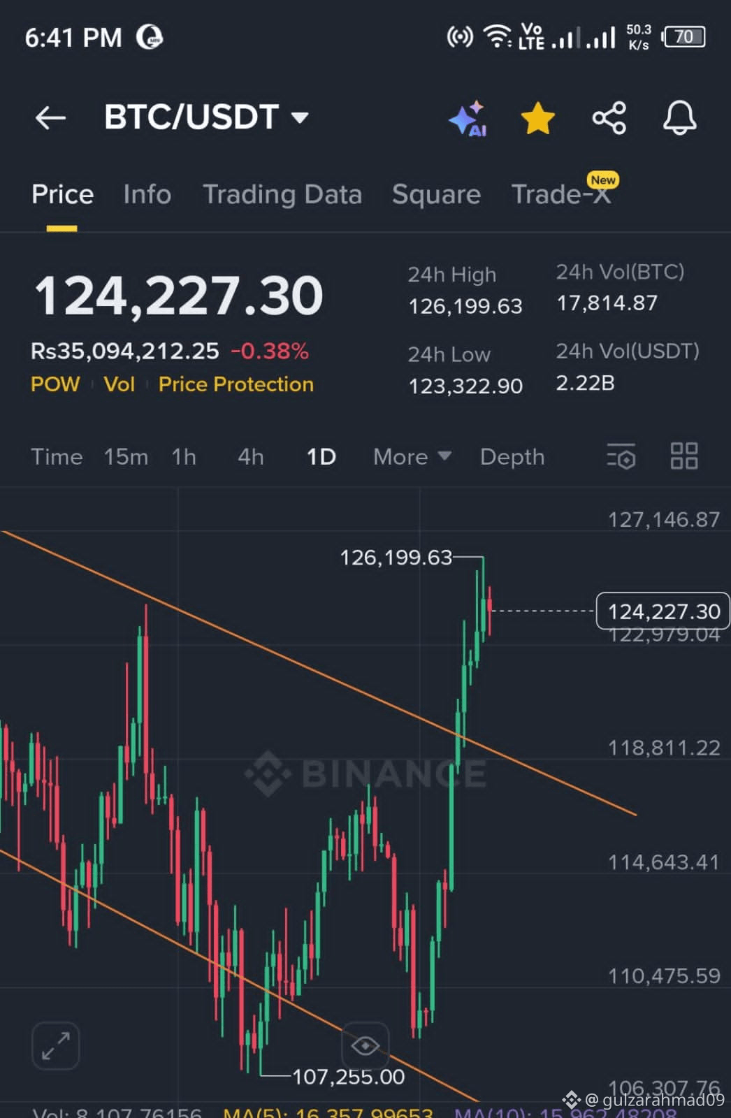This screenshot has height=1118, width=731.
Task: Open the four-square grid layout icon
Action: pos(684,456)
